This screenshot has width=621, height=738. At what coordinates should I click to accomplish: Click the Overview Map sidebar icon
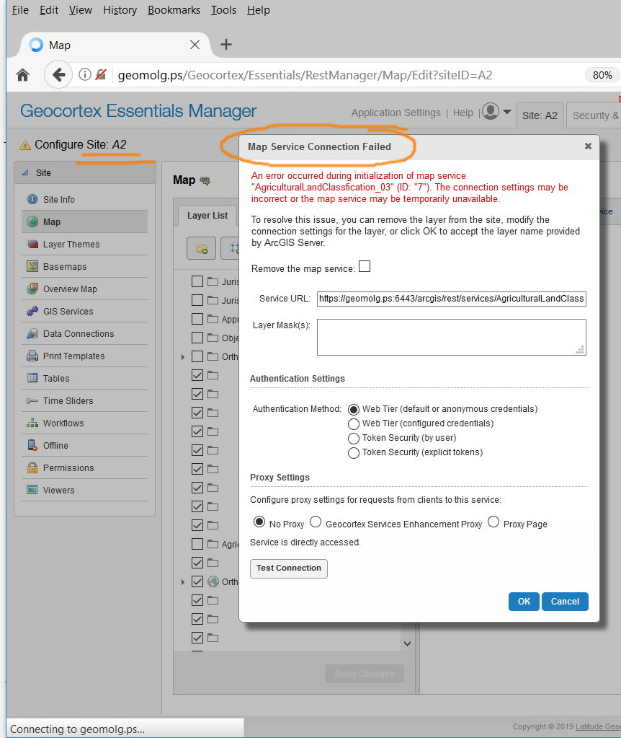[32, 289]
